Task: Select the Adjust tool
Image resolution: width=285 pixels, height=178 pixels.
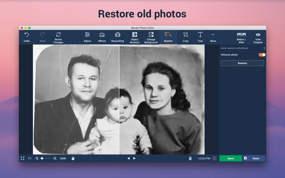Action: 87,37
